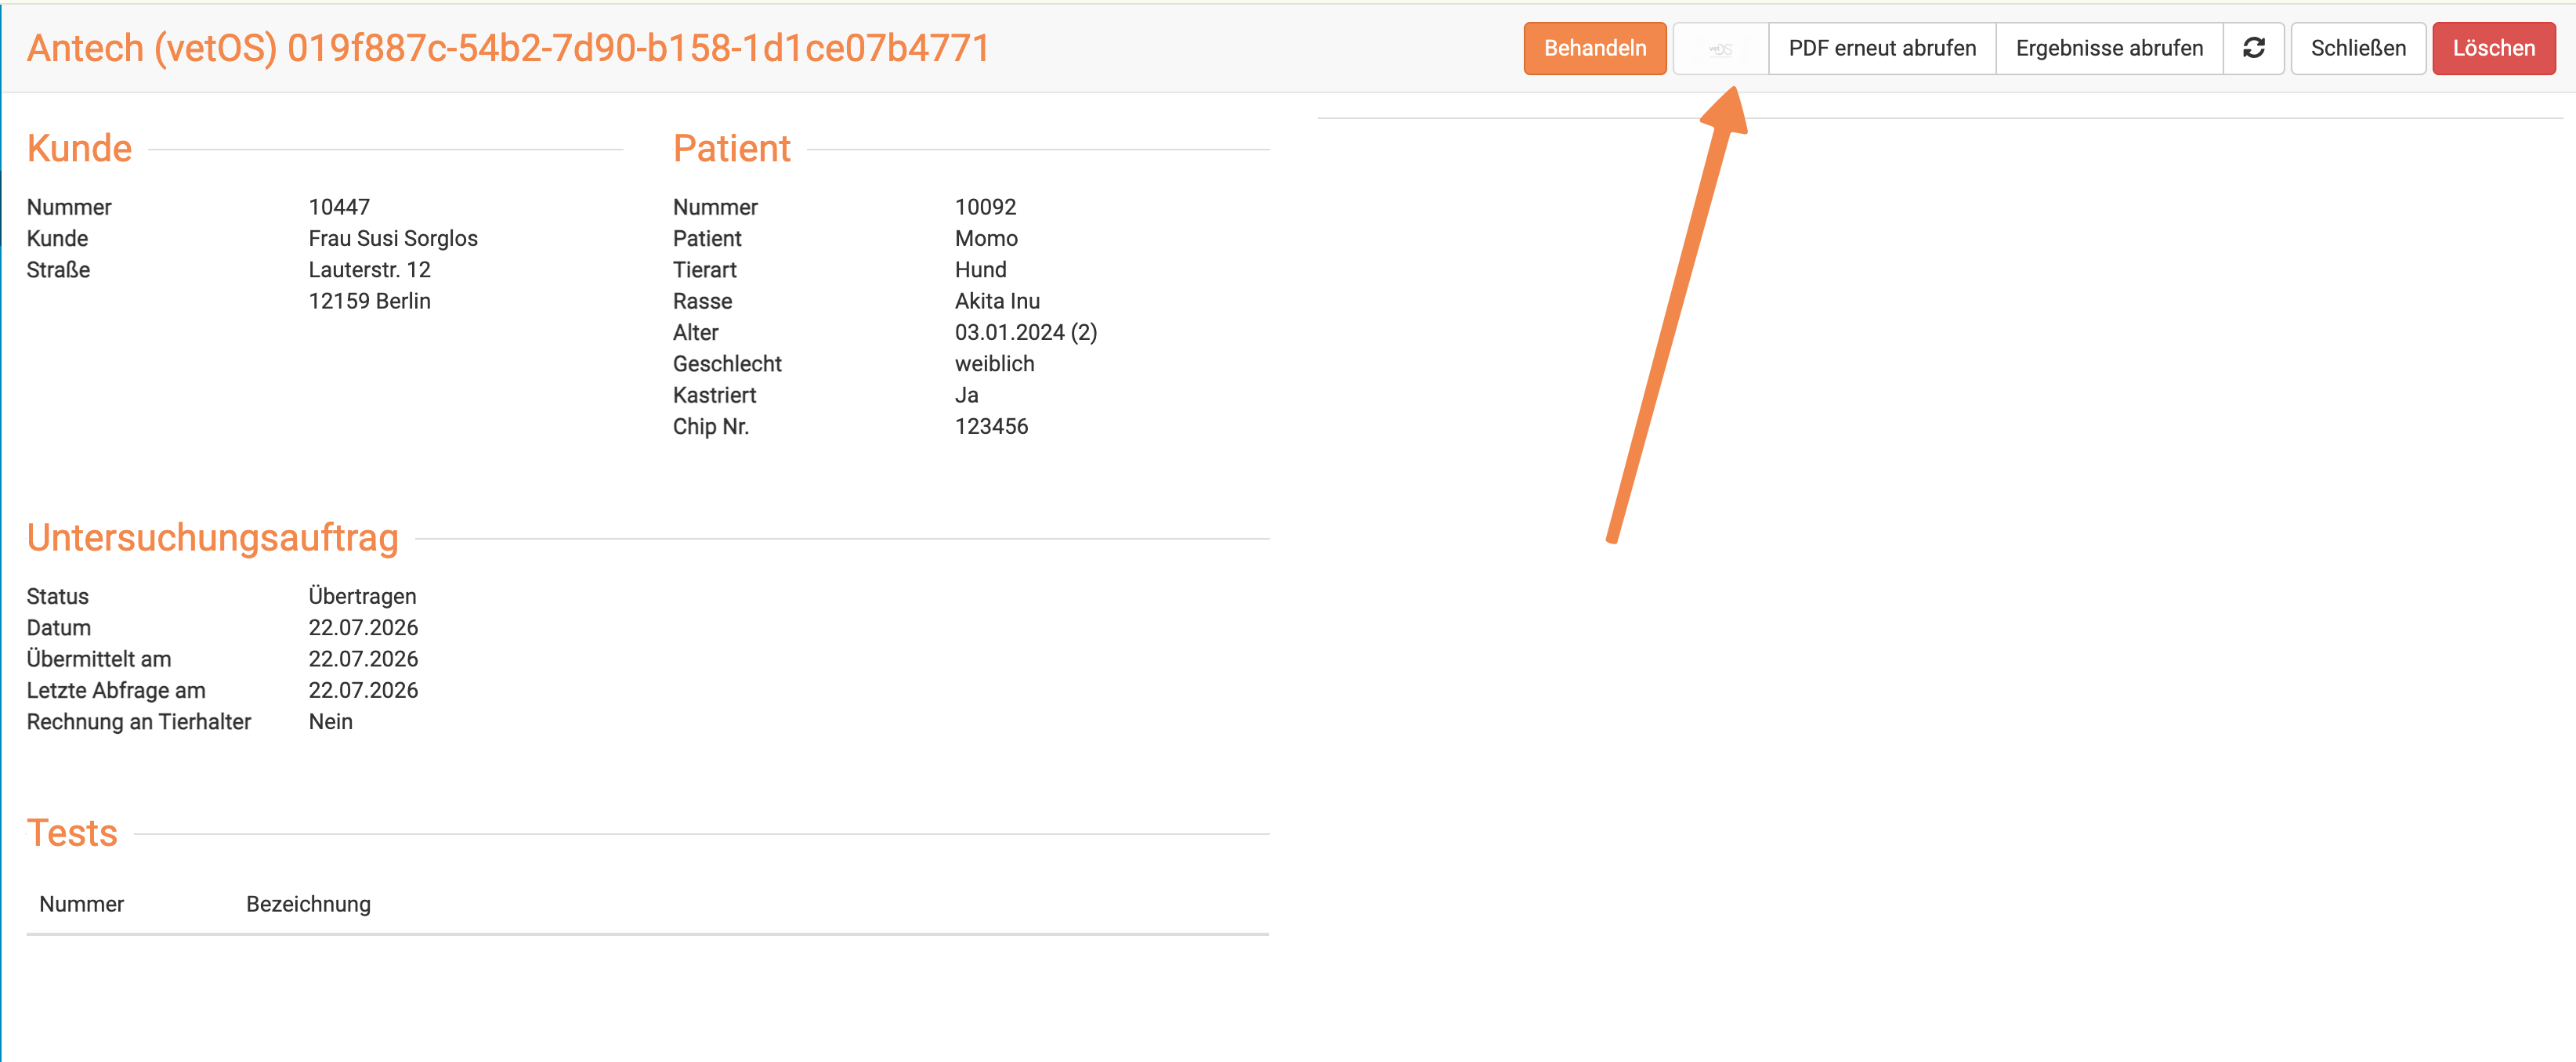Click the orange Behandeln button

[1594, 48]
